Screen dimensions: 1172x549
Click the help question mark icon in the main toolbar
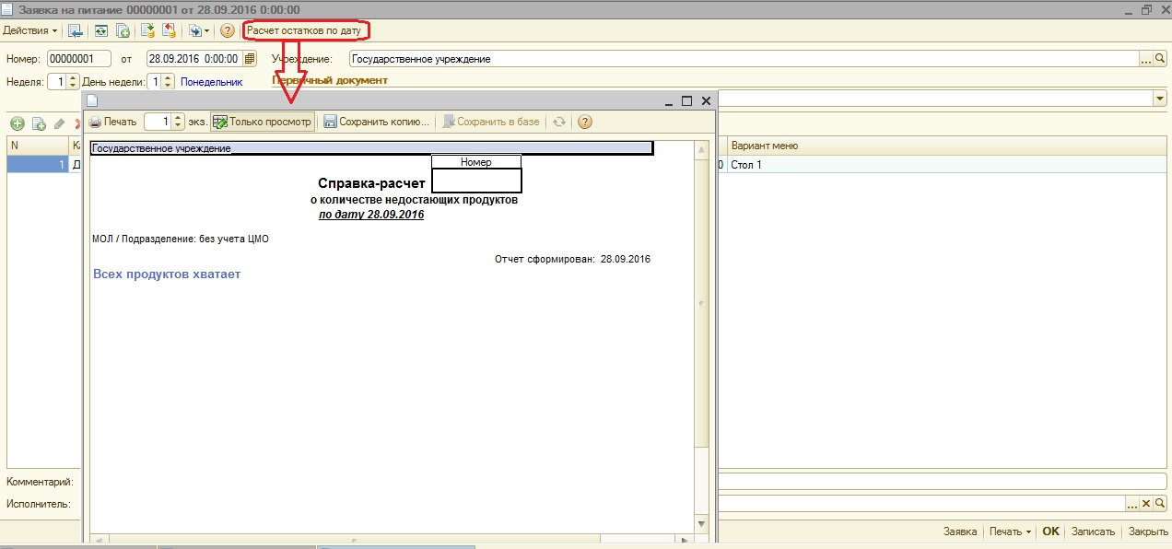[x=228, y=30]
